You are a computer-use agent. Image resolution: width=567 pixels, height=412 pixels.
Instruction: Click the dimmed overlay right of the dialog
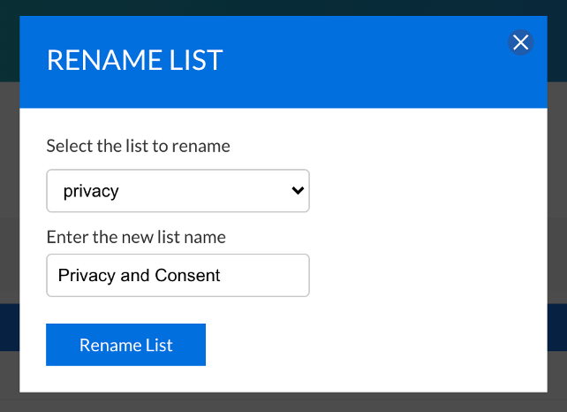(x=557, y=221)
